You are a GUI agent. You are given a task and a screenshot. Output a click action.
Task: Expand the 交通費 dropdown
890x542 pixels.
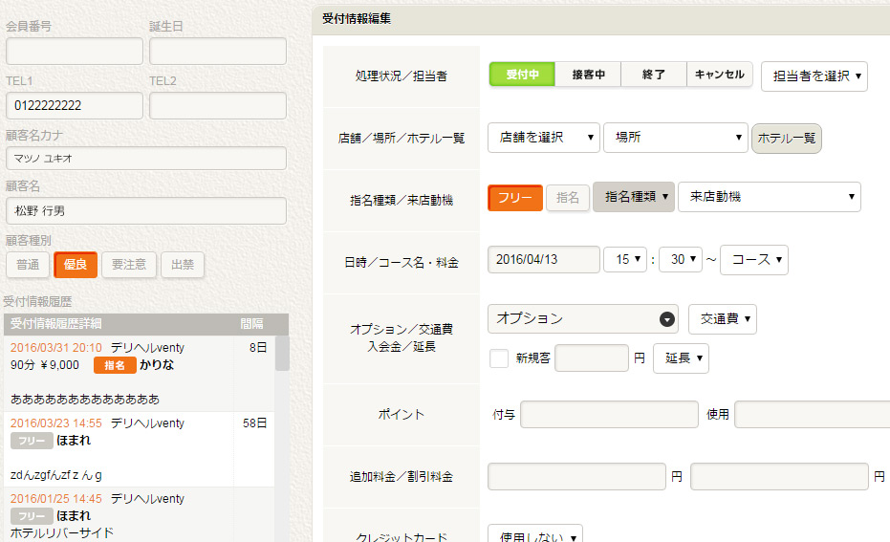tap(722, 319)
